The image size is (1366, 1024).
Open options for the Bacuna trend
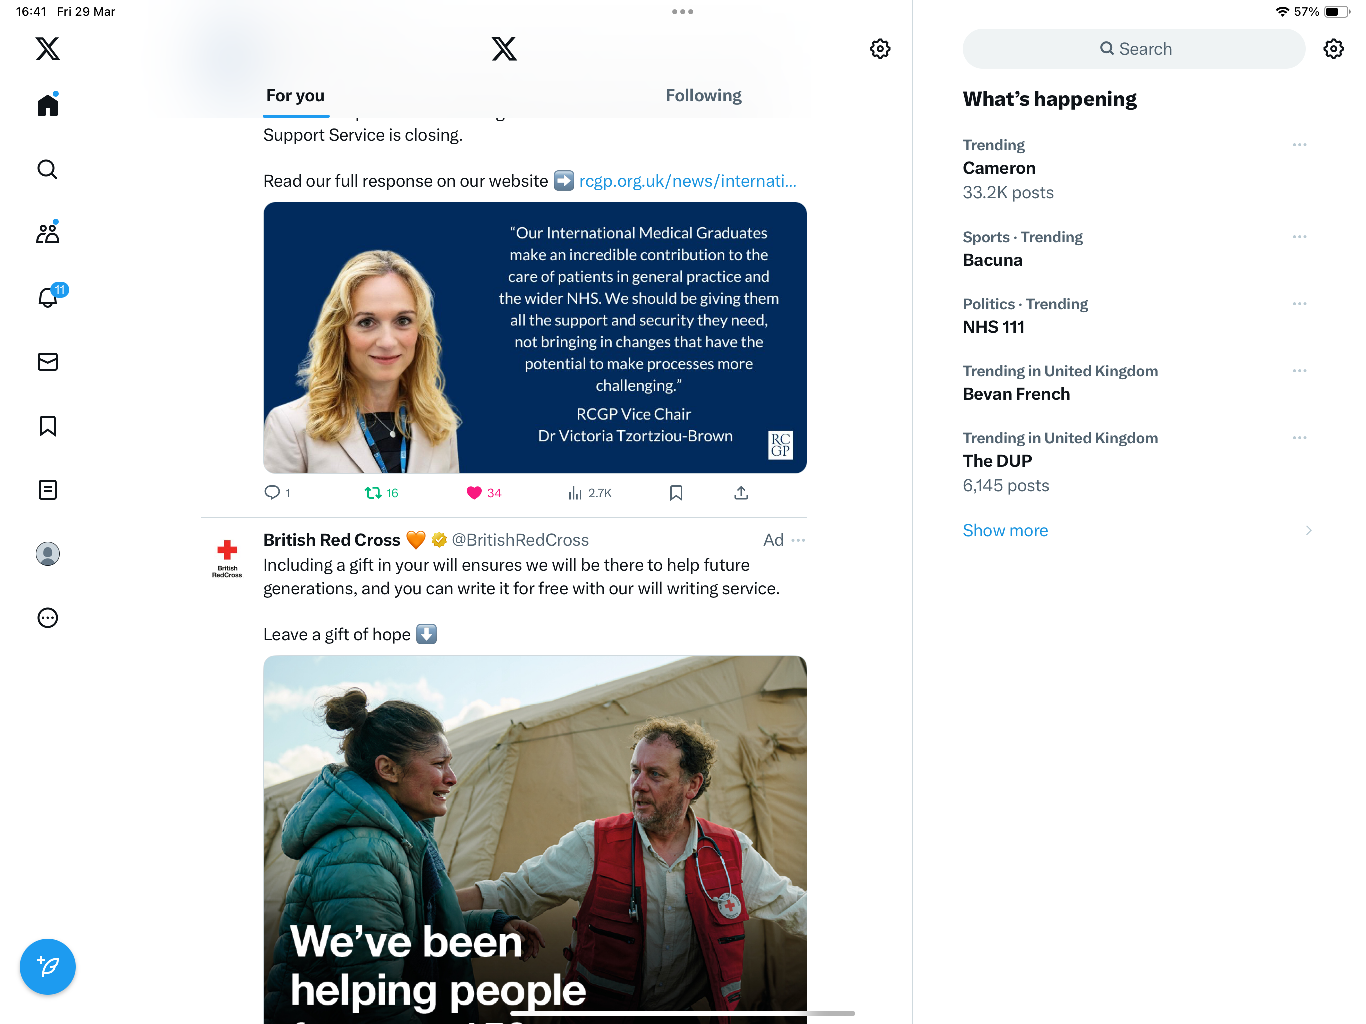tap(1299, 237)
